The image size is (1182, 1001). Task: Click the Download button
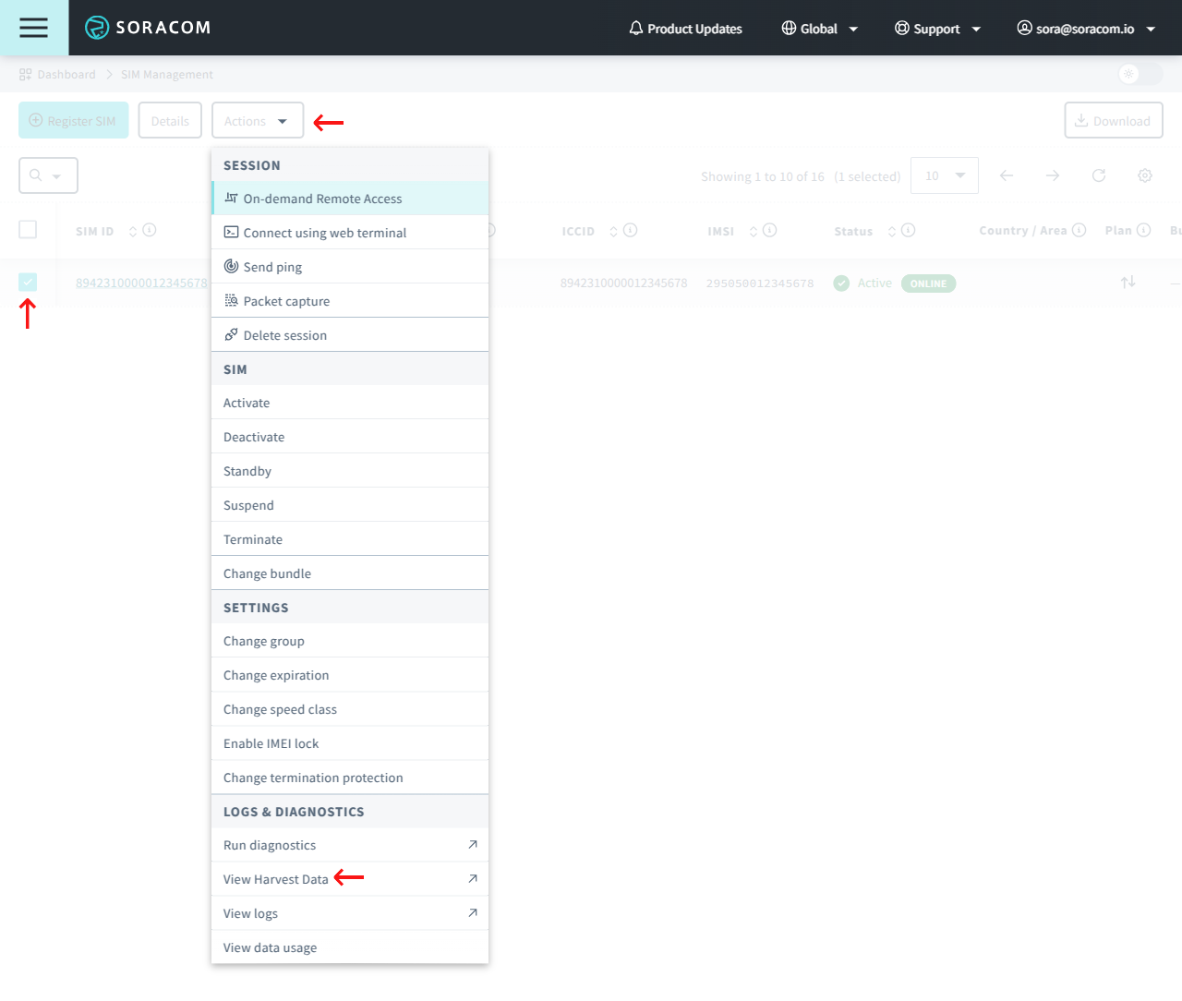point(1113,121)
